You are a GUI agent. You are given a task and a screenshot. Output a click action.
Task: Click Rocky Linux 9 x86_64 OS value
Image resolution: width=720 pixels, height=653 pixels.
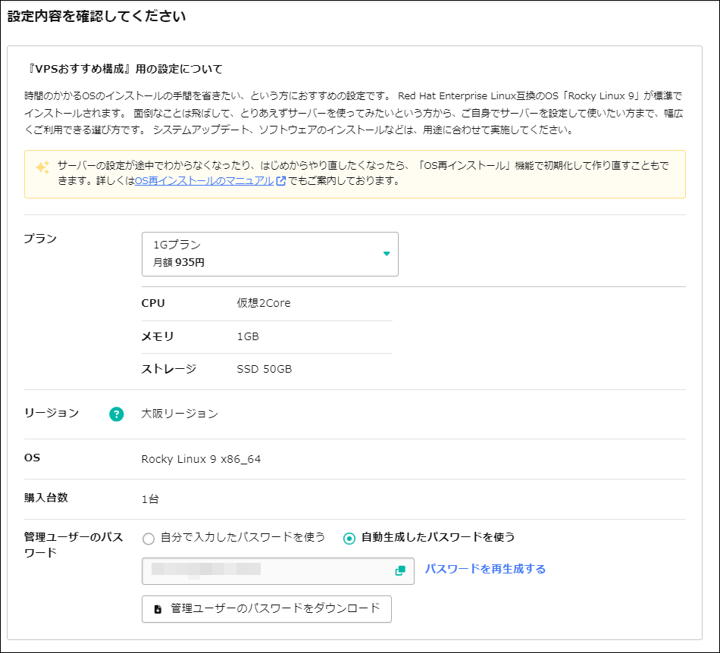(x=201, y=459)
